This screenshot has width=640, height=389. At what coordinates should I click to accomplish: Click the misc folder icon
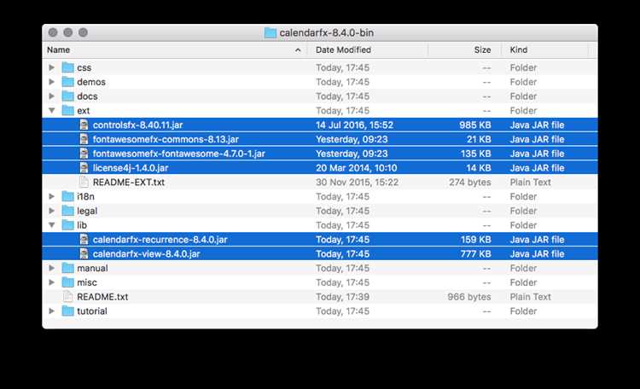click(x=67, y=282)
